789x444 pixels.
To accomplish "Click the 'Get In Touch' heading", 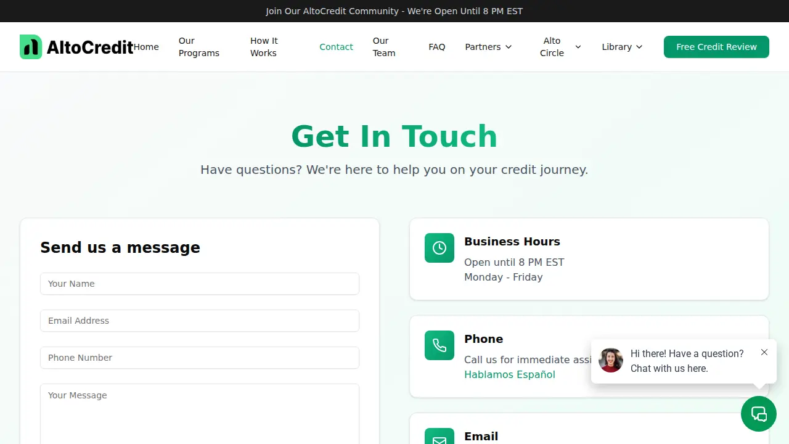I will [394, 136].
